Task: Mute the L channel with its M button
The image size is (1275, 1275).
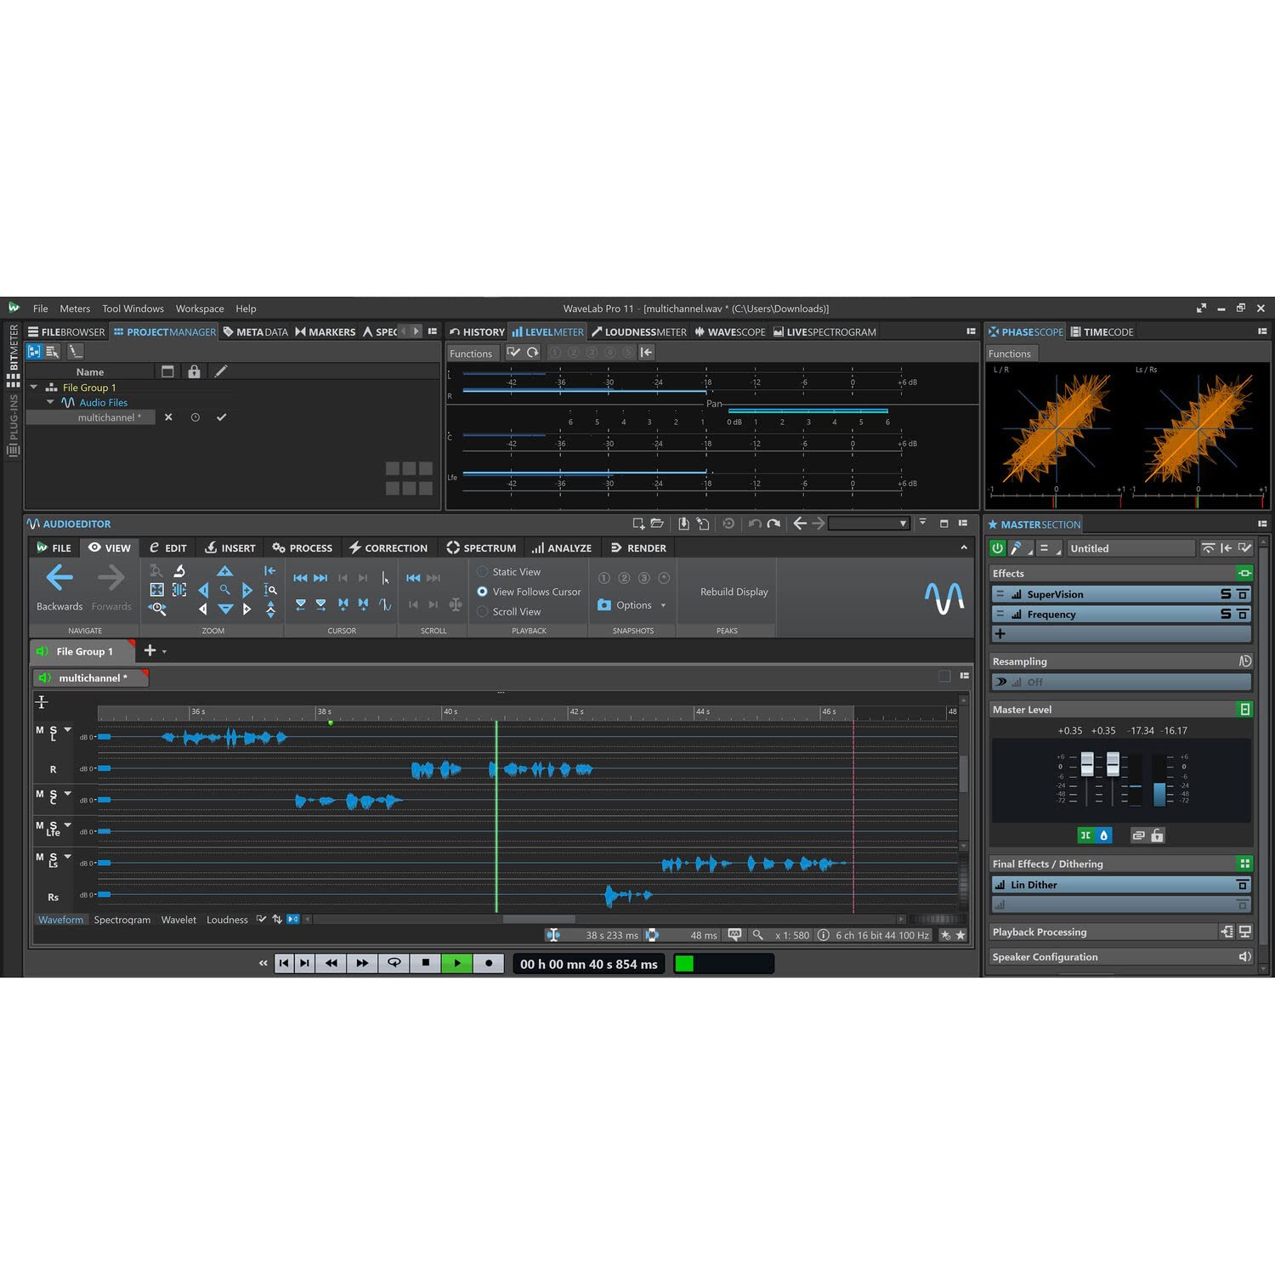Action: tap(40, 730)
